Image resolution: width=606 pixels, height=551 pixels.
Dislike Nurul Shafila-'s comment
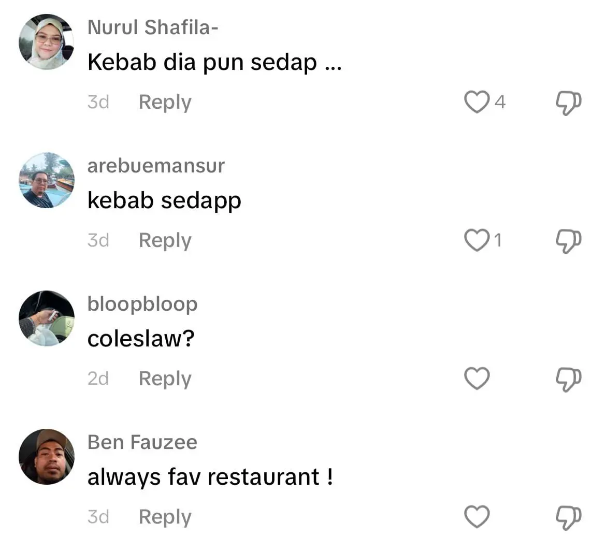[568, 103]
